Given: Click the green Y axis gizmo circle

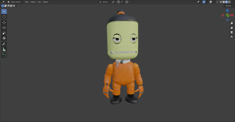Looking at the screenshot, I should (x=228, y=15).
